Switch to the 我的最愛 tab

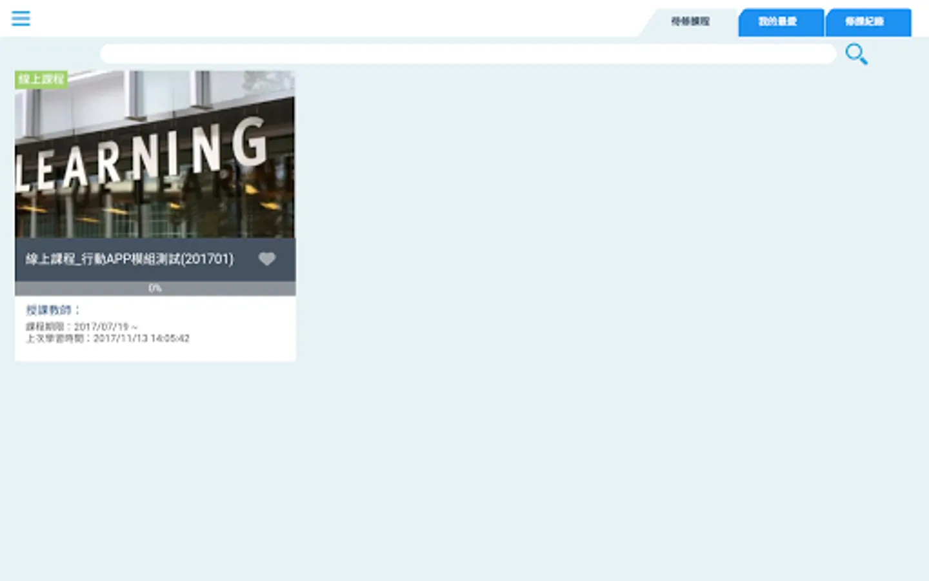pyautogui.click(x=781, y=22)
